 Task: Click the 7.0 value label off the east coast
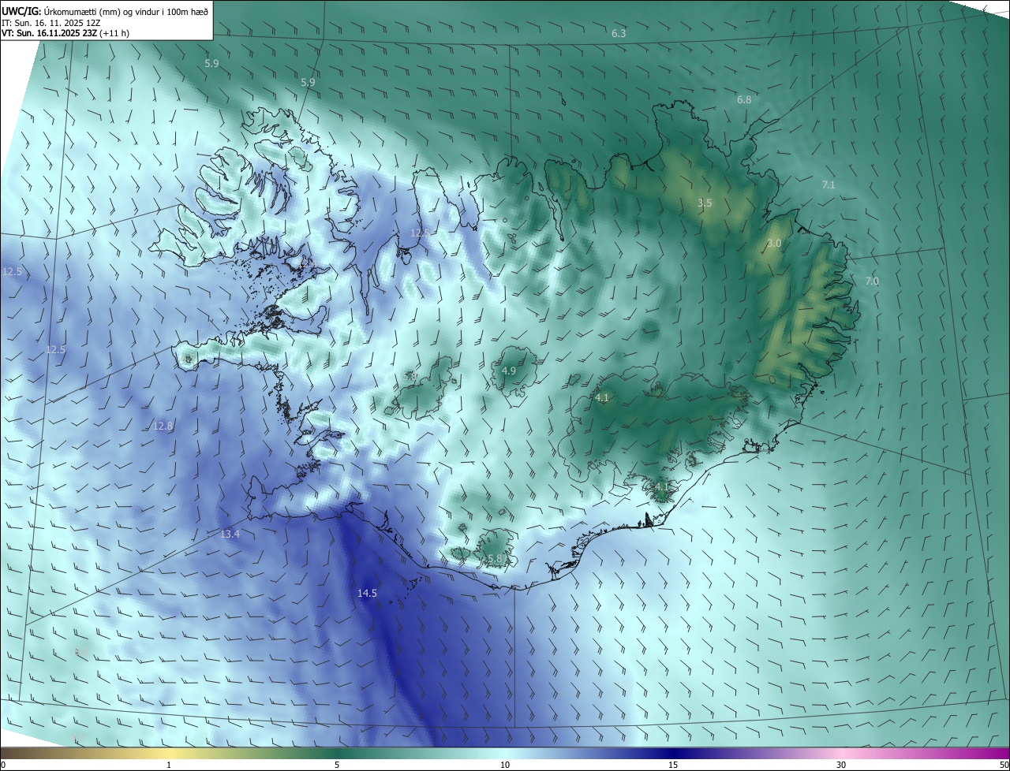pos(872,281)
